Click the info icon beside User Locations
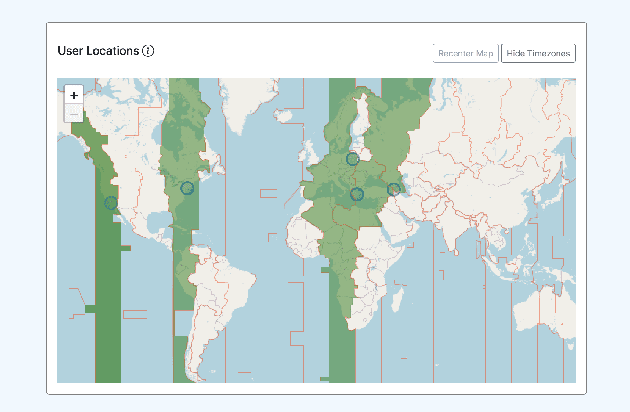 coord(148,51)
